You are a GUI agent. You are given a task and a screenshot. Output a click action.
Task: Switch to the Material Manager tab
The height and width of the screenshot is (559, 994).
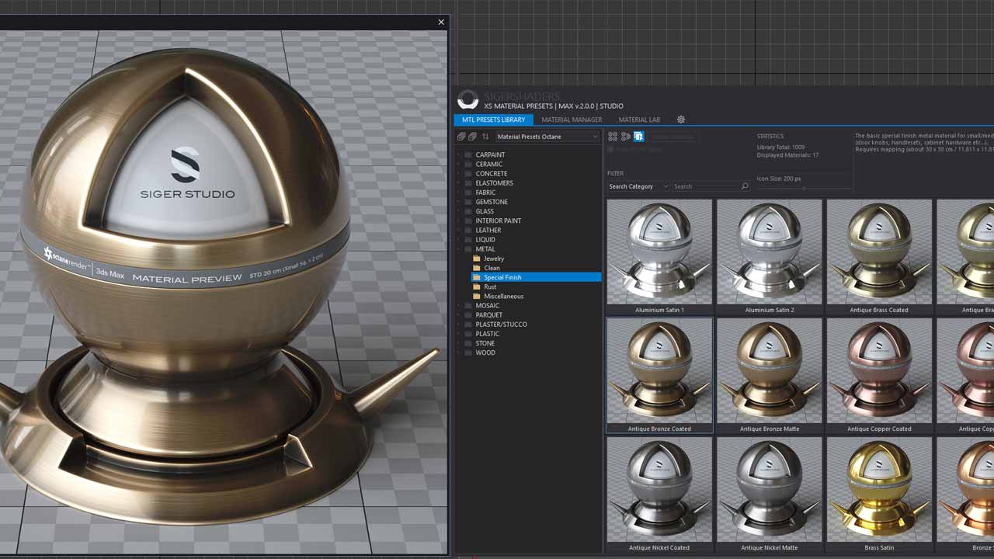point(572,120)
